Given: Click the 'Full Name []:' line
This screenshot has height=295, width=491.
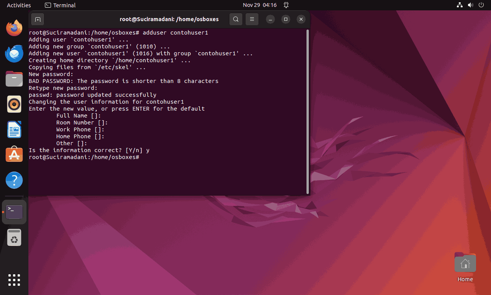Looking at the screenshot, I should pyautogui.click(x=79, y=116).
